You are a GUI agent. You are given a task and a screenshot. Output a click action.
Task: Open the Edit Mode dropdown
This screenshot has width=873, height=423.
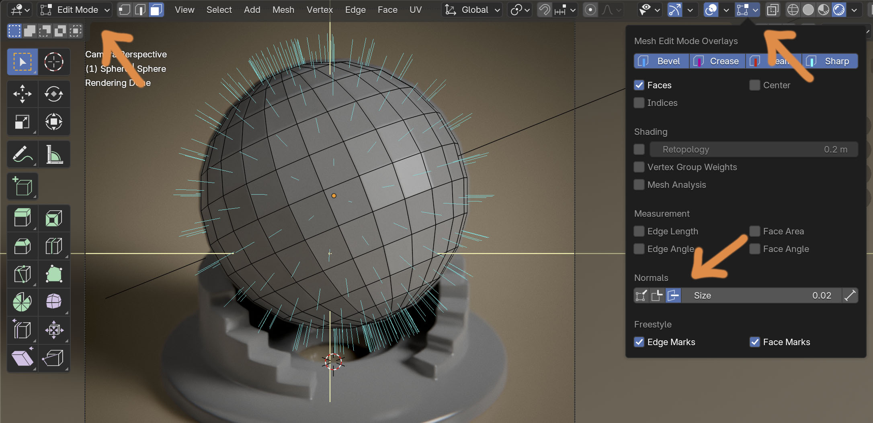click(x=74, y=10)
